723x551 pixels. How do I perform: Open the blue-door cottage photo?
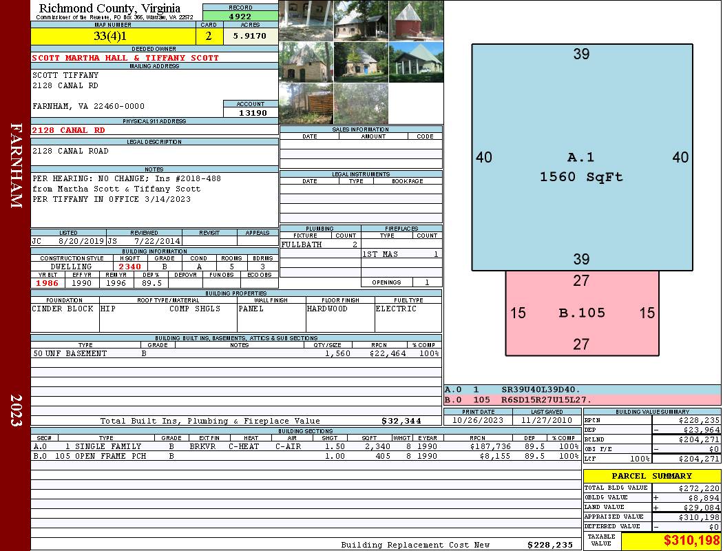coord(361,62)
